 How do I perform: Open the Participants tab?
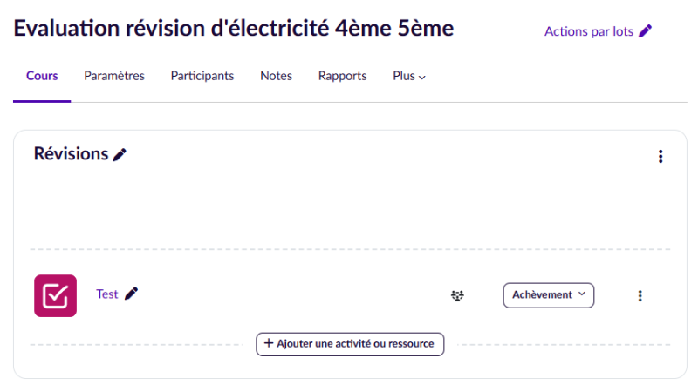tap(202, 76)
